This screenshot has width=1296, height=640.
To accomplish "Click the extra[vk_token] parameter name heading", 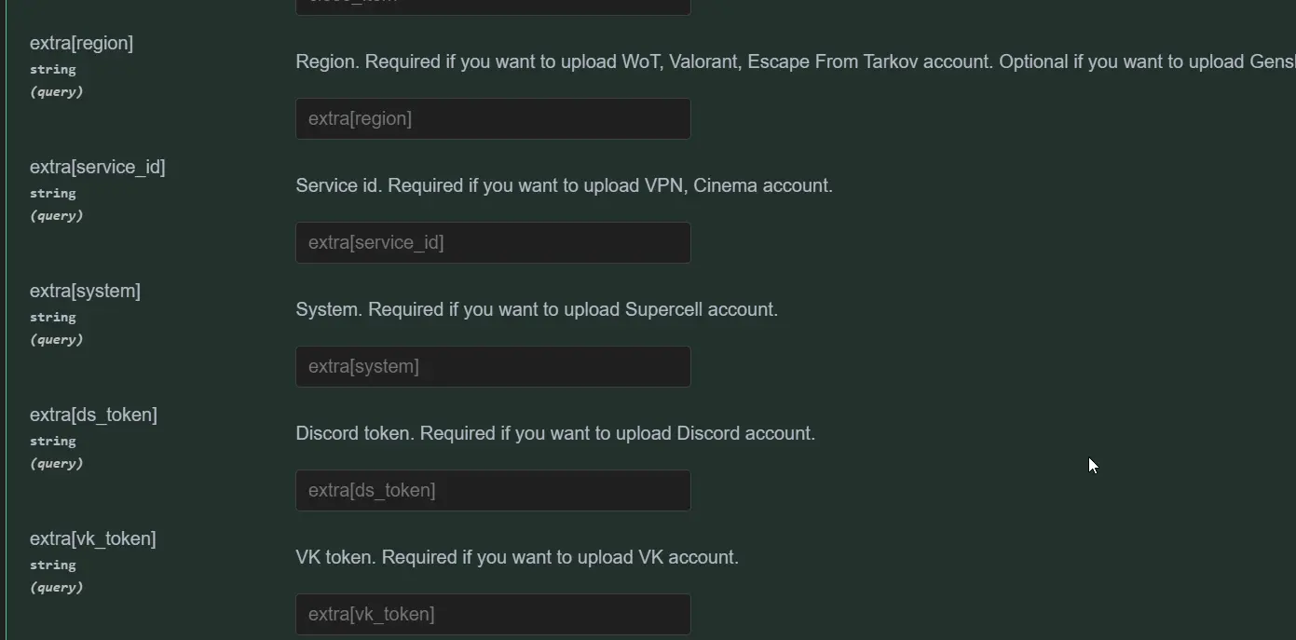I will (x=92, y=538).
